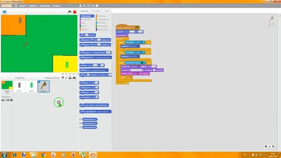The image size is (281, 158).
Task: Select the Движение block category
Action: [x=87, y=16]
